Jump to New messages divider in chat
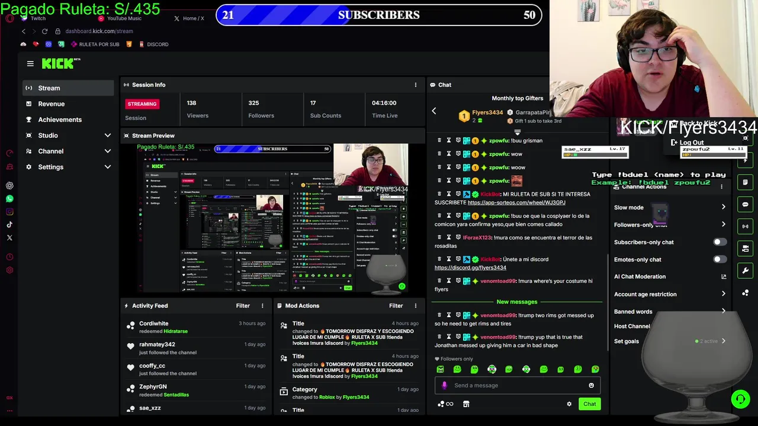The image size is (758, 426). coord(517,302)
